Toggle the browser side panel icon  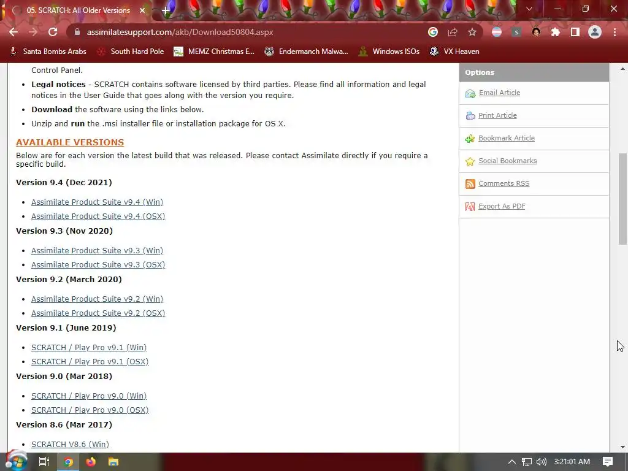coord(575,32)
